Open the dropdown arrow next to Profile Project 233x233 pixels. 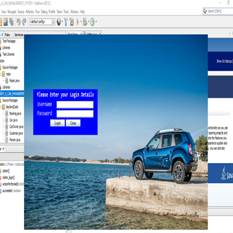(x=96, y=22)
